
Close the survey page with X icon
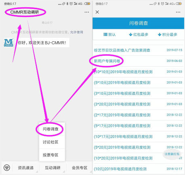pyautogui.click(x=97, y=12)
